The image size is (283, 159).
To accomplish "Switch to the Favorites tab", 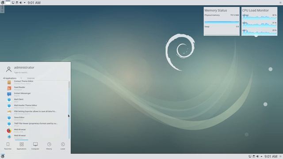I will pos(8,146).
